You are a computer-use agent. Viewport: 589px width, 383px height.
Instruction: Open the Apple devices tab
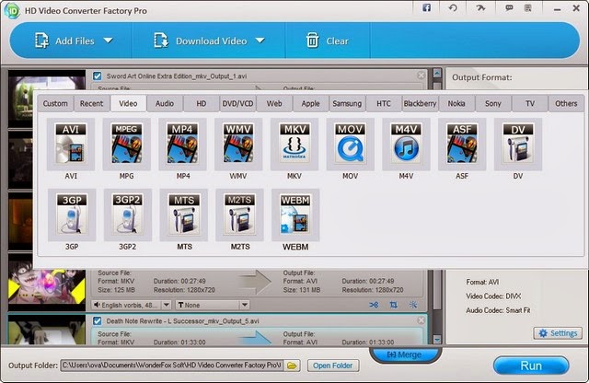311,103
